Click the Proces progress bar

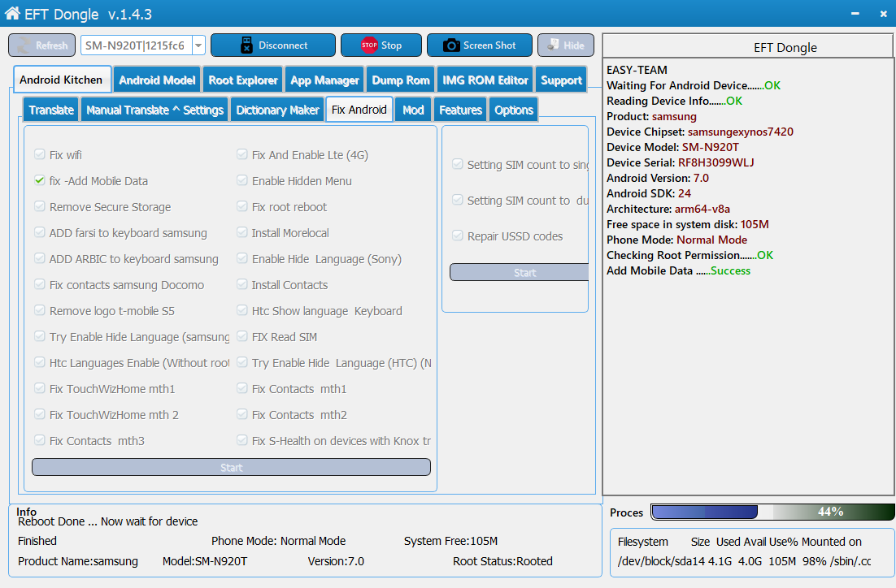[x=772, y=512]
